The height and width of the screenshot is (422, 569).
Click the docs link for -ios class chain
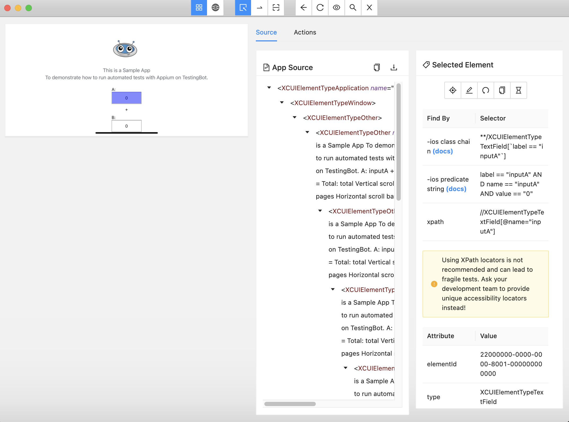443,151
